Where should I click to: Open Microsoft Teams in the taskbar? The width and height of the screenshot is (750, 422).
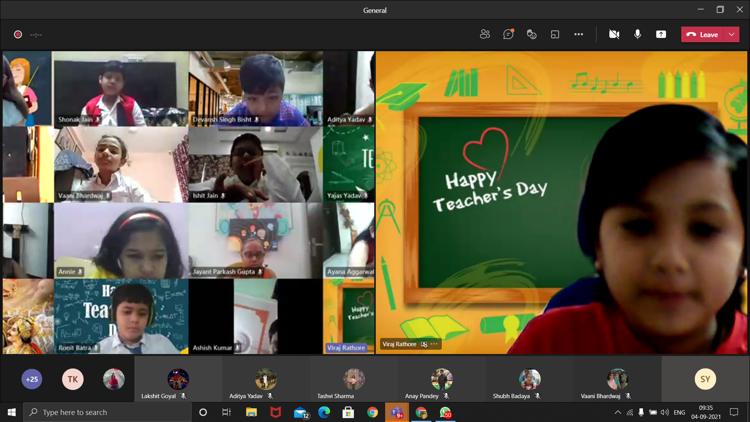[x=397, y=412]
